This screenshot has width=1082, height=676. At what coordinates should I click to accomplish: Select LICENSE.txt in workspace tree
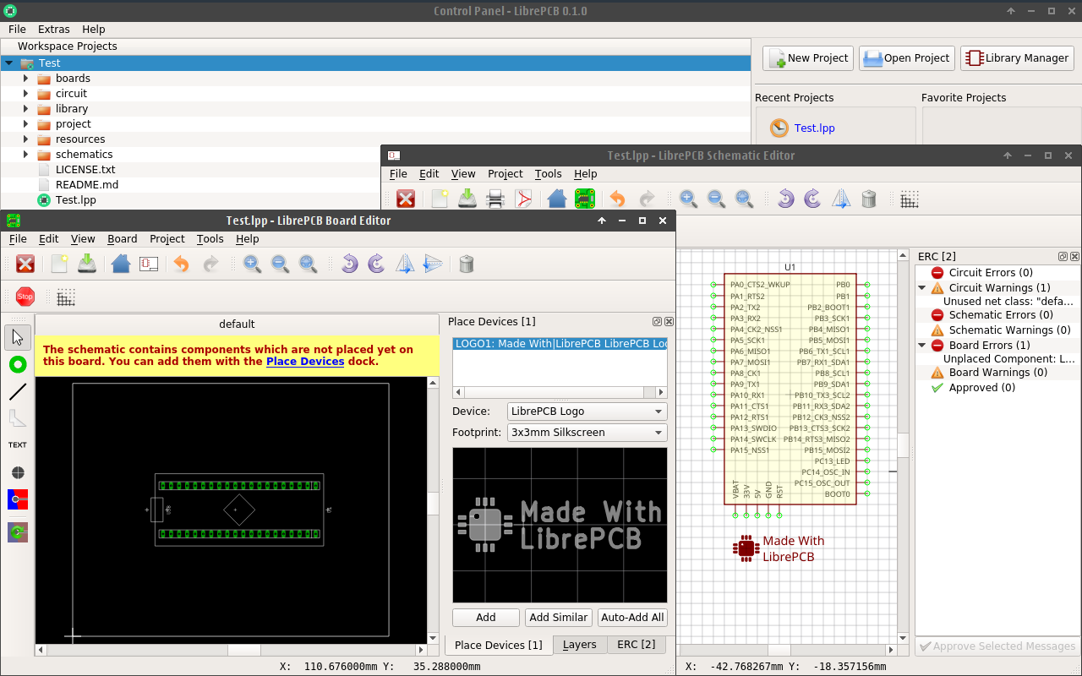point(85,170)
